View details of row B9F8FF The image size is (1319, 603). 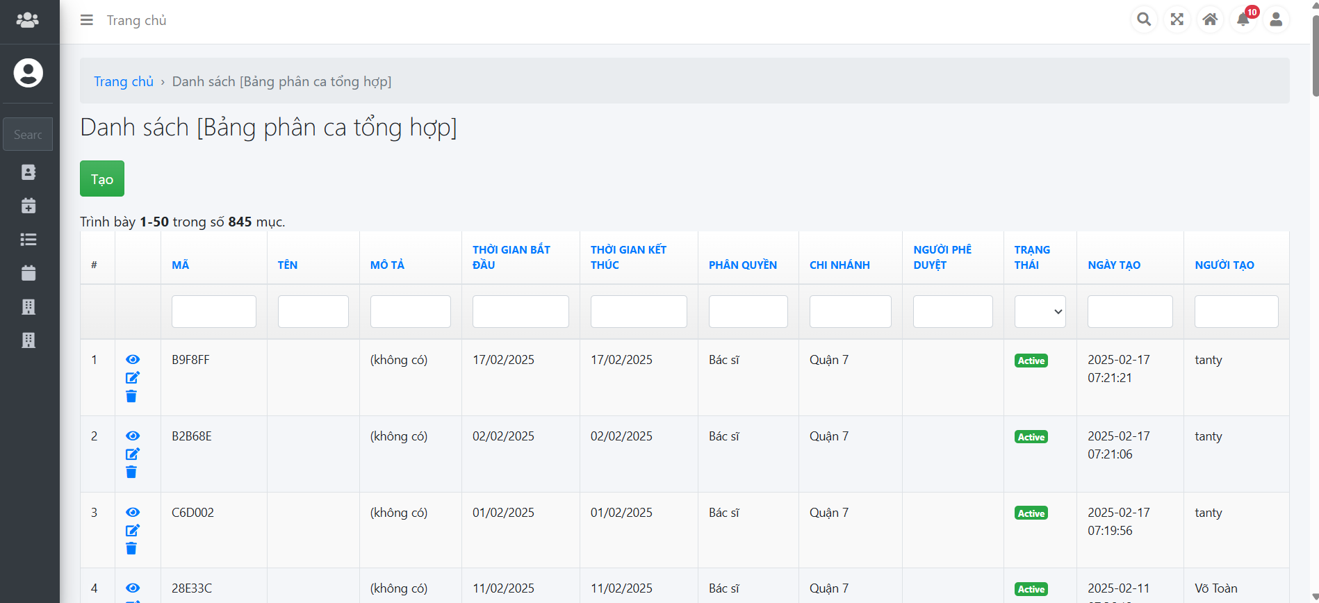133,359
